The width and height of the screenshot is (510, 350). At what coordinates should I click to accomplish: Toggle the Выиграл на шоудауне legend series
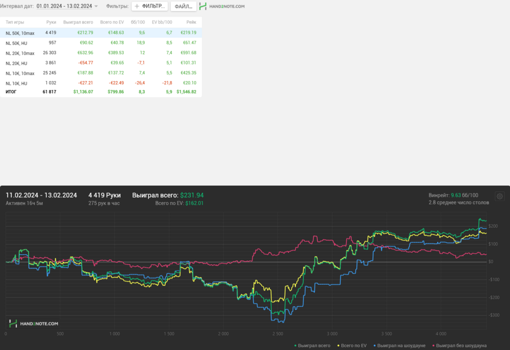point(399,345)
